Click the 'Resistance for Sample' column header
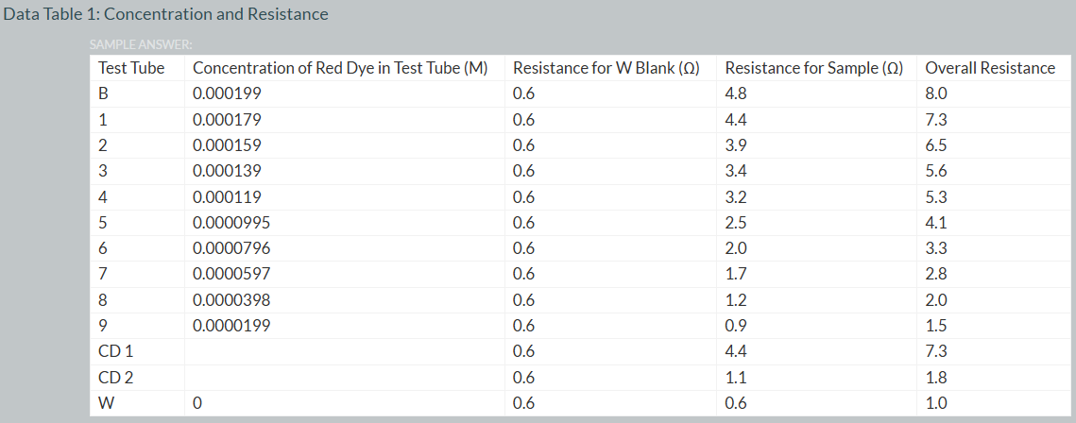1076x423 pixels. pyautogui.click(x=813, y=68)
